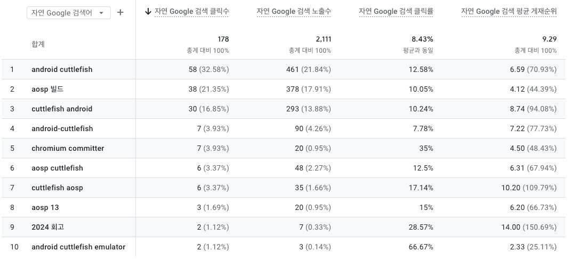Select the chromium committer query
The image size is (572, 259).
point(68,148)
